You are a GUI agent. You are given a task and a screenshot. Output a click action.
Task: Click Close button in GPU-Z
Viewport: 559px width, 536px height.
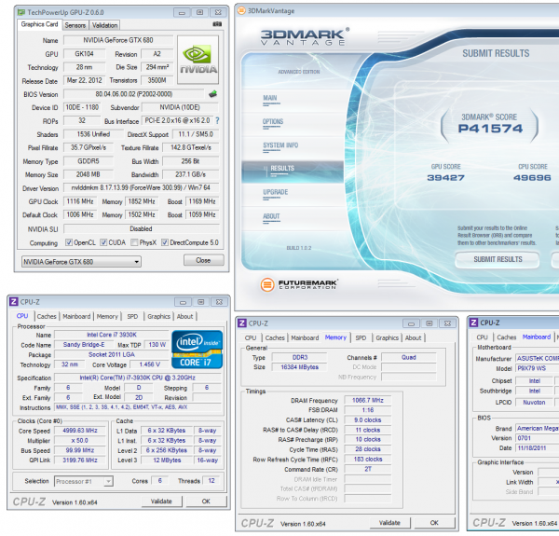[203, 260]
